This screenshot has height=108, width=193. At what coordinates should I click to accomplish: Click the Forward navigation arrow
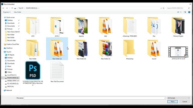click(x=7, y=8)
